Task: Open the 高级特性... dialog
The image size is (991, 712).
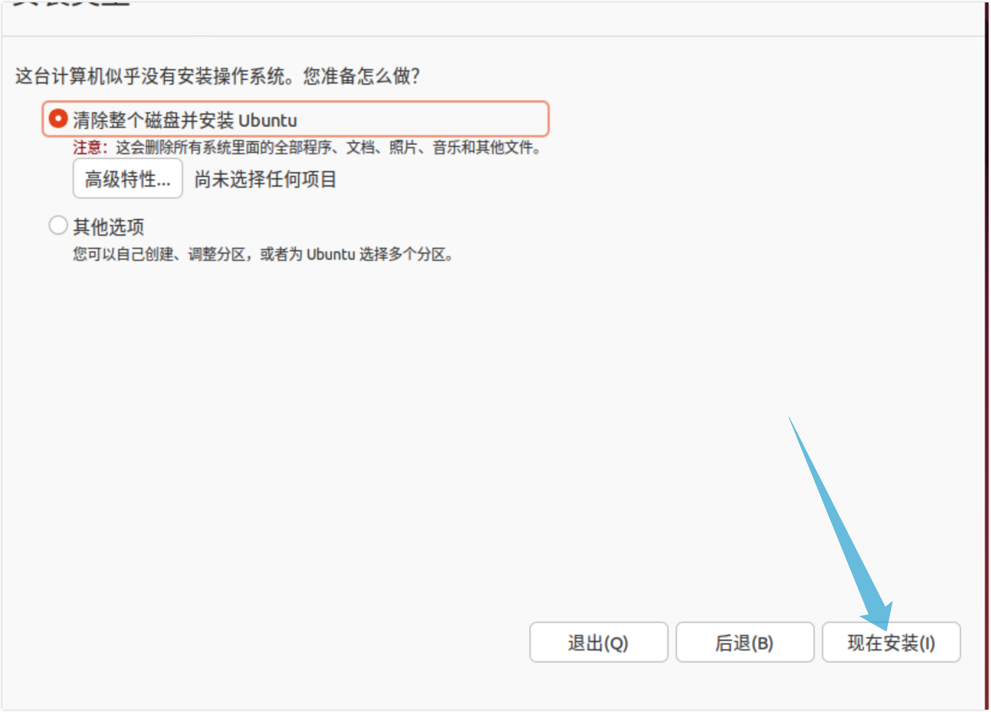Action: point(127,179)
